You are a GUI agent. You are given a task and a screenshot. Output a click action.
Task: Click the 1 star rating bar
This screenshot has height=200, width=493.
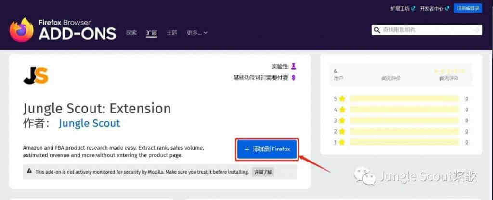click(404, 142)
